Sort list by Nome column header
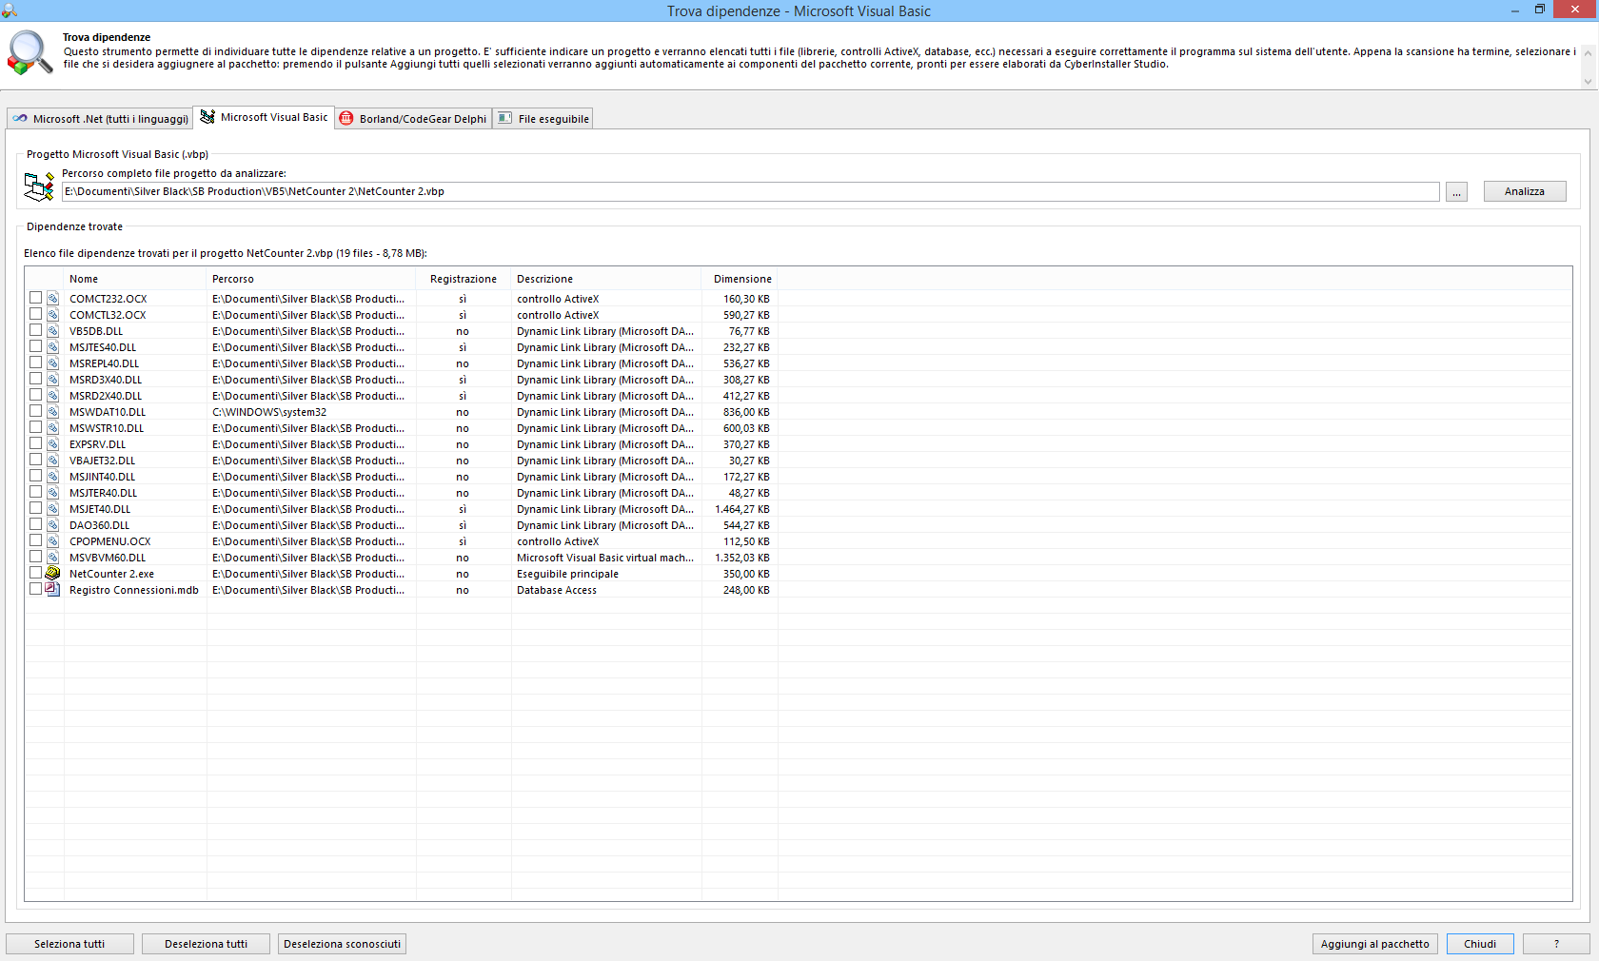This screenshot has width=1599, height=961. coord(135,279)
